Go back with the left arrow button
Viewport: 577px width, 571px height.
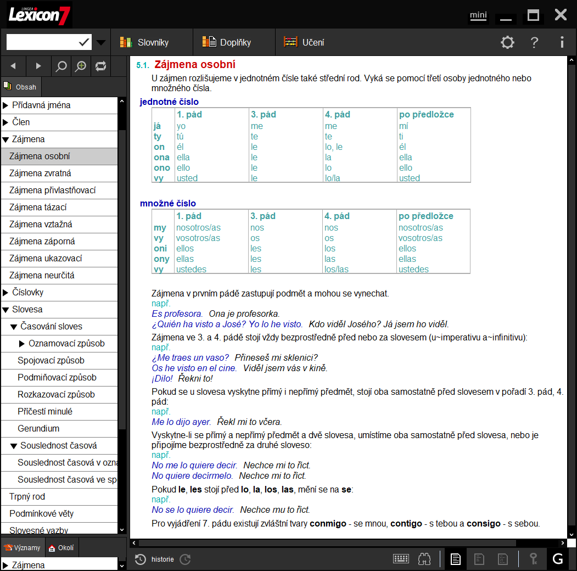tap(13, 66)
